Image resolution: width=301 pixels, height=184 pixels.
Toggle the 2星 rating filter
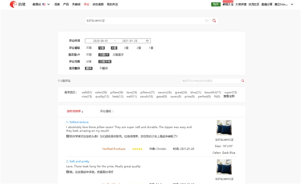pos(138,48)
